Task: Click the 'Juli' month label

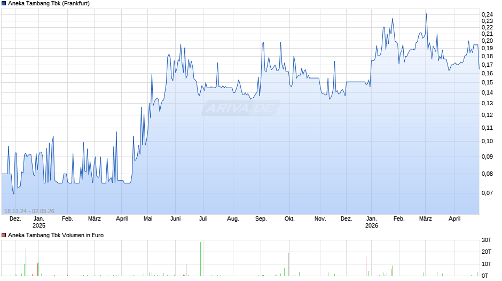Action: click(x=203, y=219)
